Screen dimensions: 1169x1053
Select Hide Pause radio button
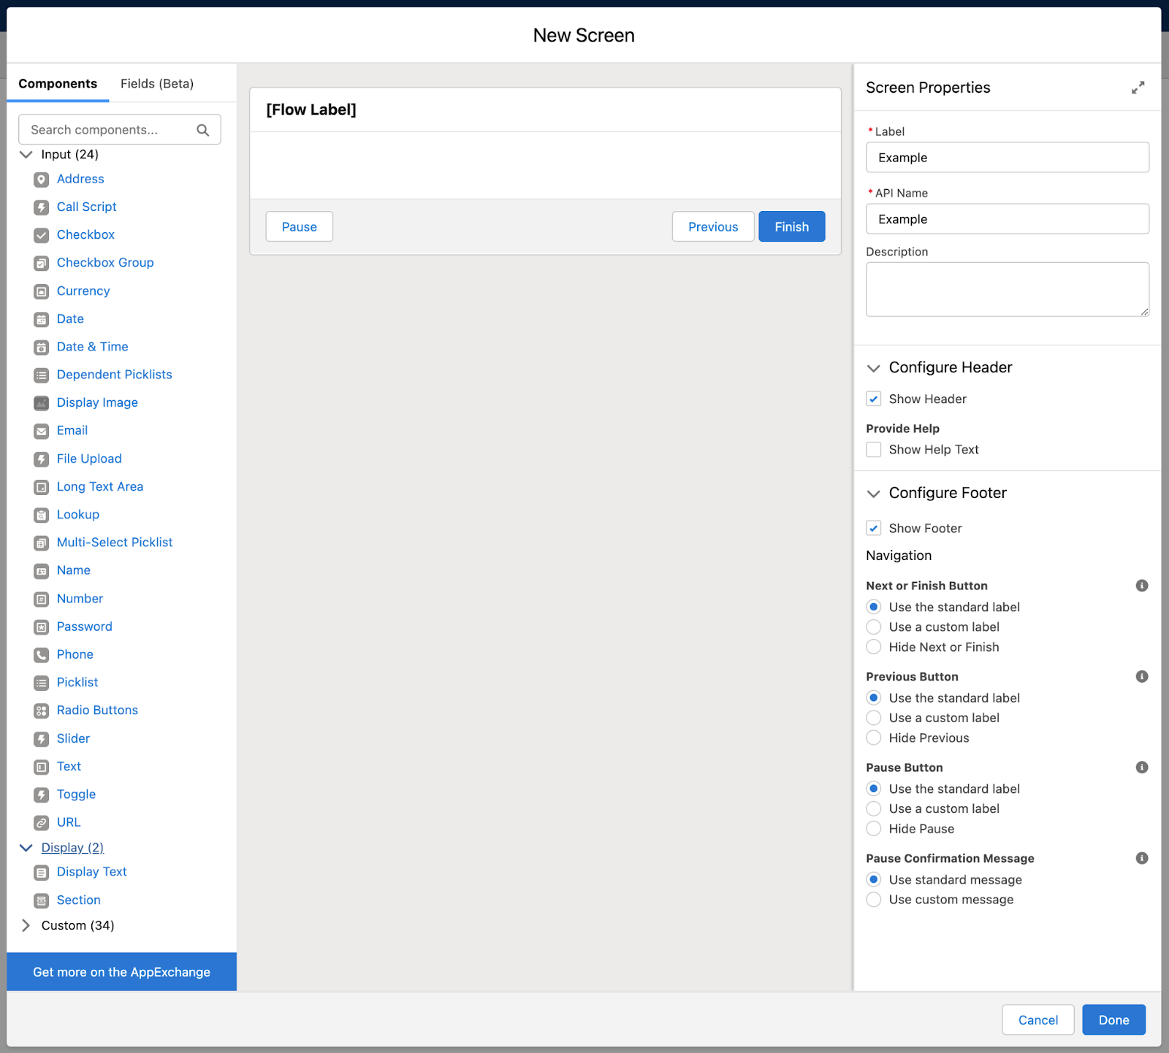(873, 829)
